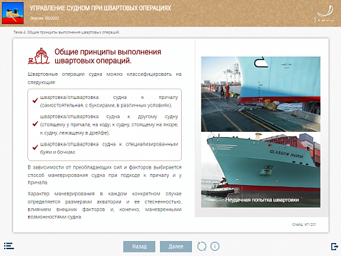The image size is (341, 256).
Task: Click the third red checkmark about buoys
Action: coord(35,147)
